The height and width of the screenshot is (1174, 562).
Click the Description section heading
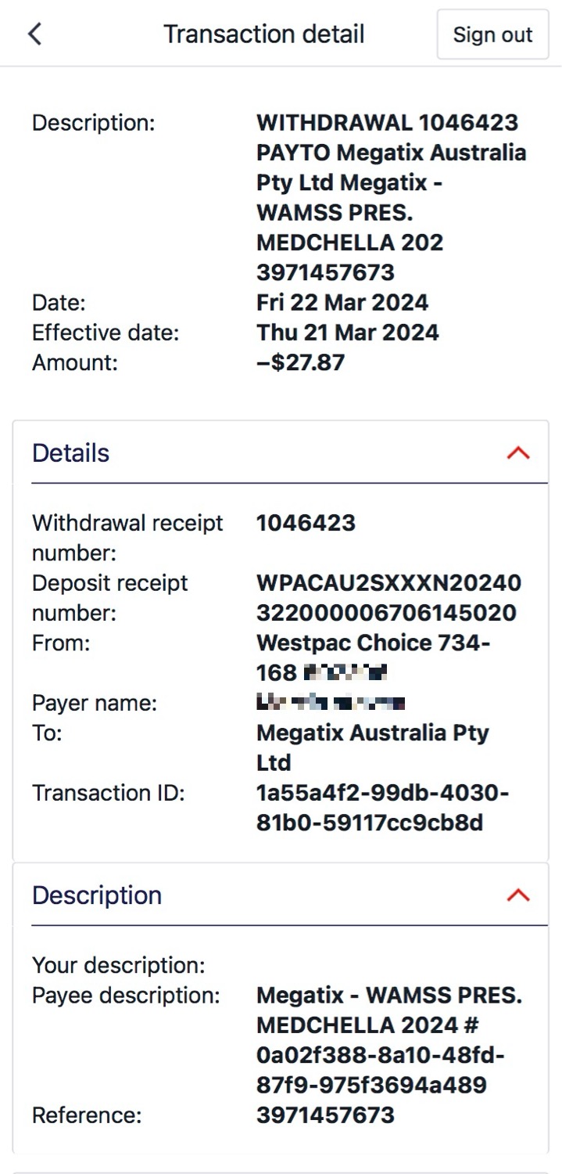tap(96, 895)
